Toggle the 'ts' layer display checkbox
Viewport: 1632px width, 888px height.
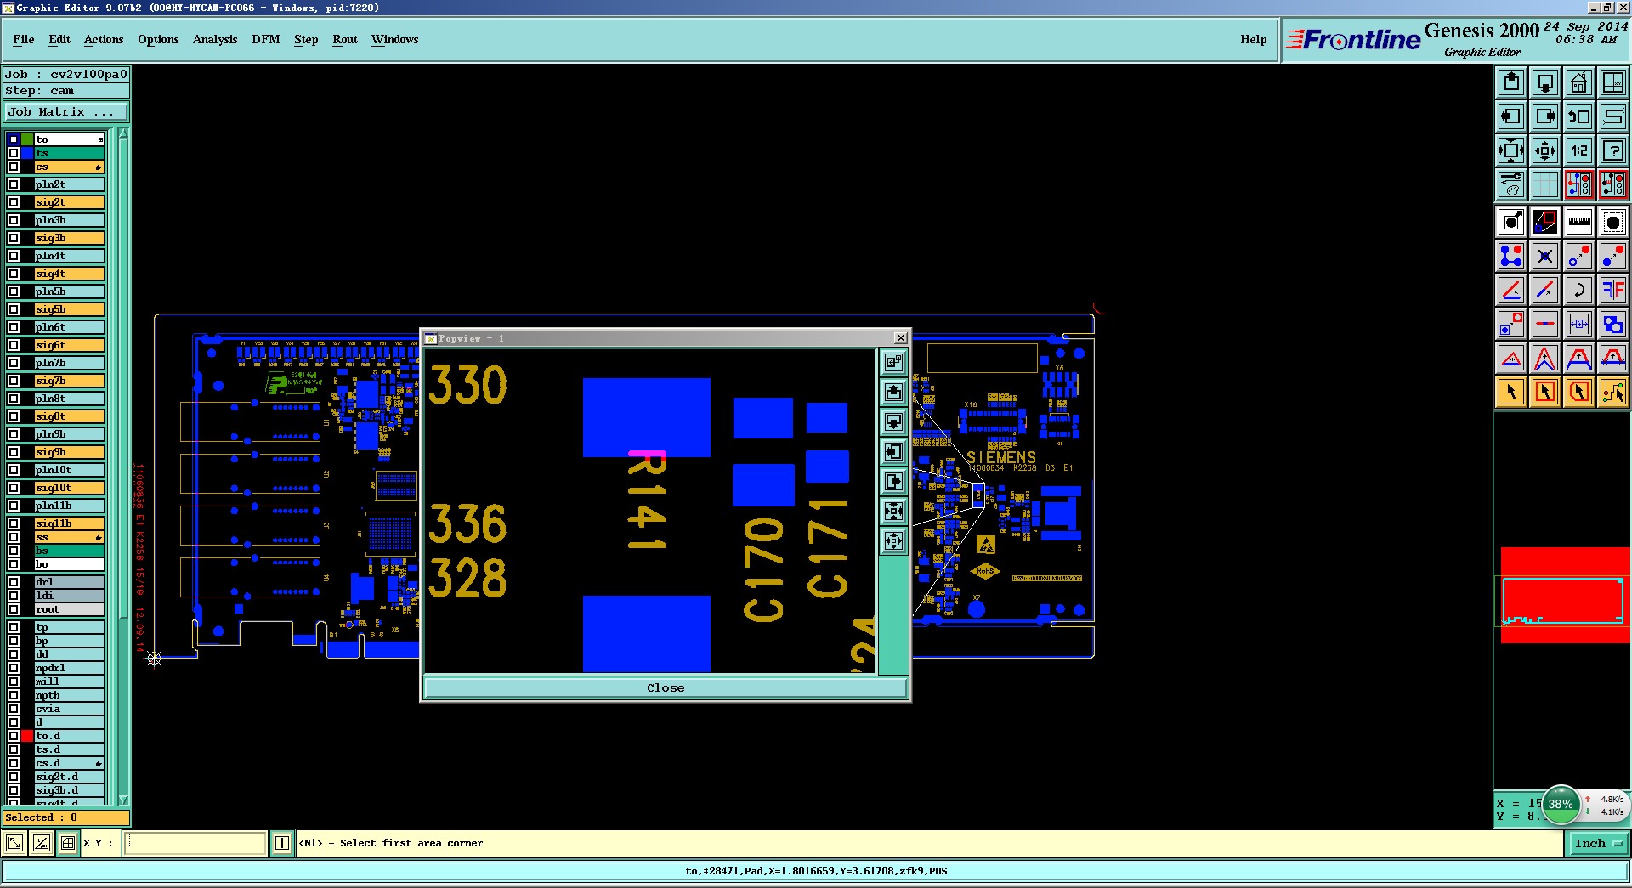14,153
